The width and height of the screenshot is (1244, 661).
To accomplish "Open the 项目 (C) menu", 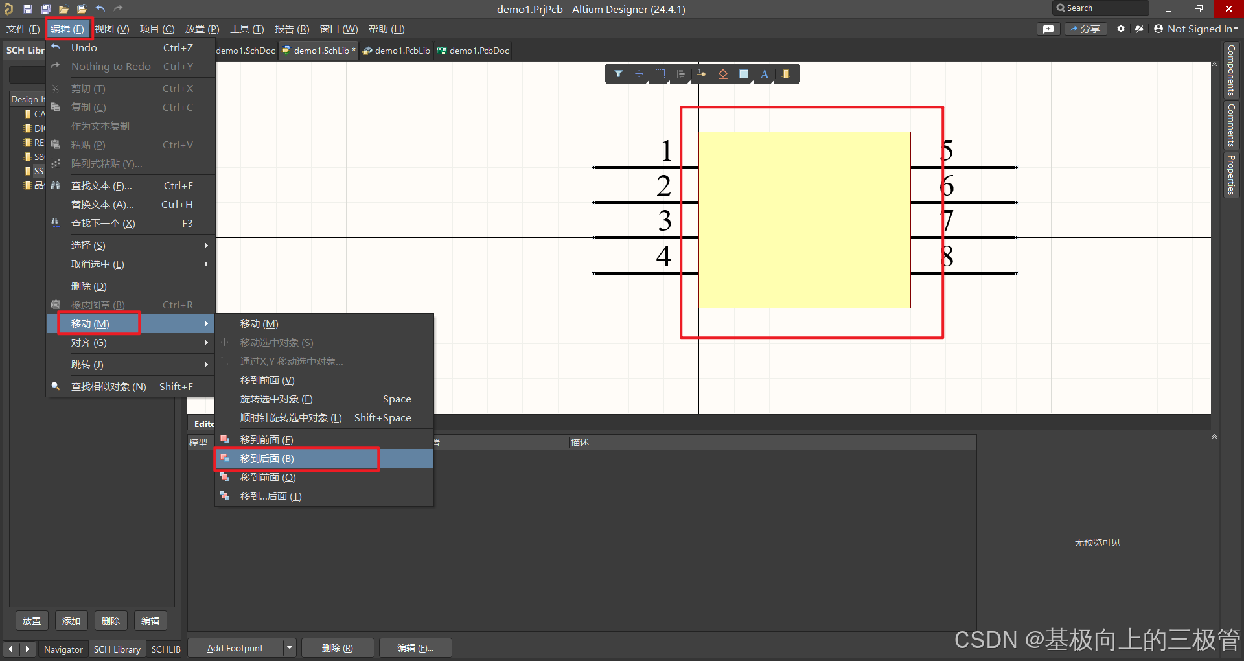I will point(157,29).
